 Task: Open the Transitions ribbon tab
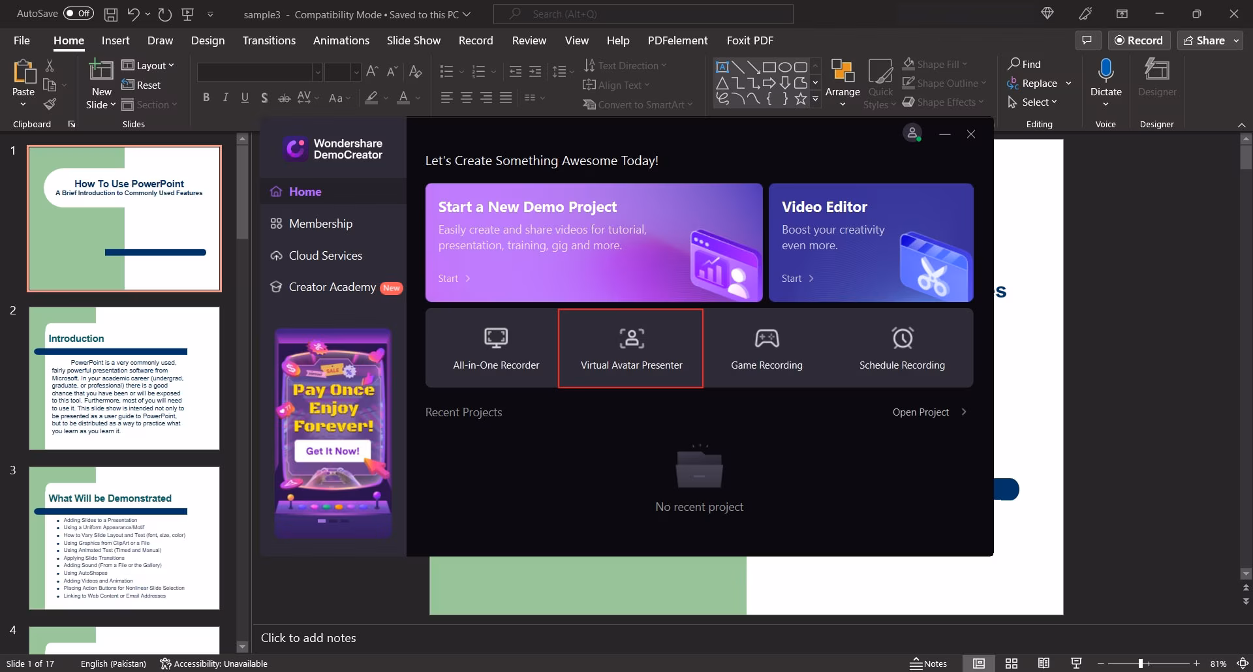pos(269,40)
